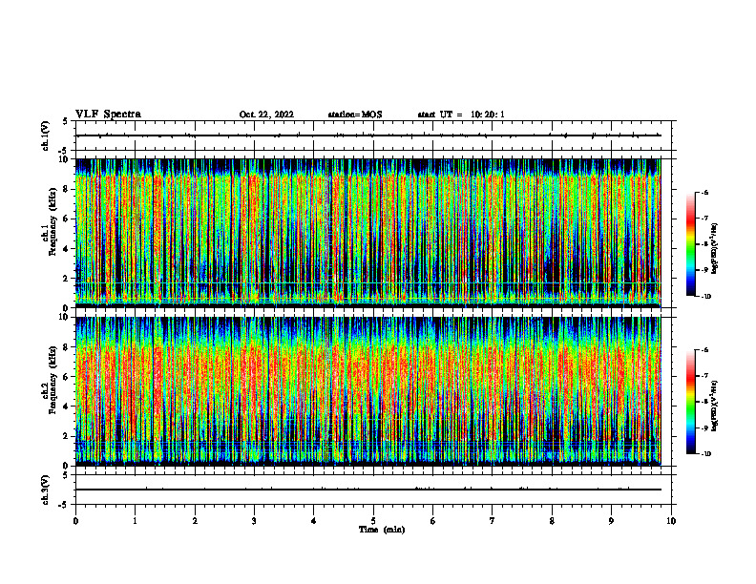This screenshot has width=756, height=584.
Task: Click the "-6" tick on the lower colorbar
Action: click(703, 350)
